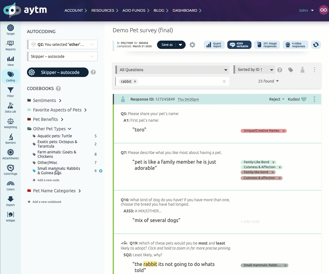The height and width of the screenshot is (274, 329).
Task: Click the Kudos! heart on the response
Action: coord(304,99)
